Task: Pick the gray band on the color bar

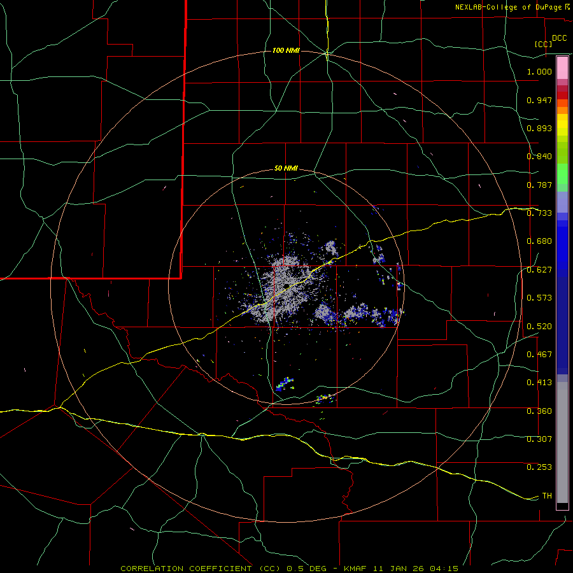Action: click(562, 442)
